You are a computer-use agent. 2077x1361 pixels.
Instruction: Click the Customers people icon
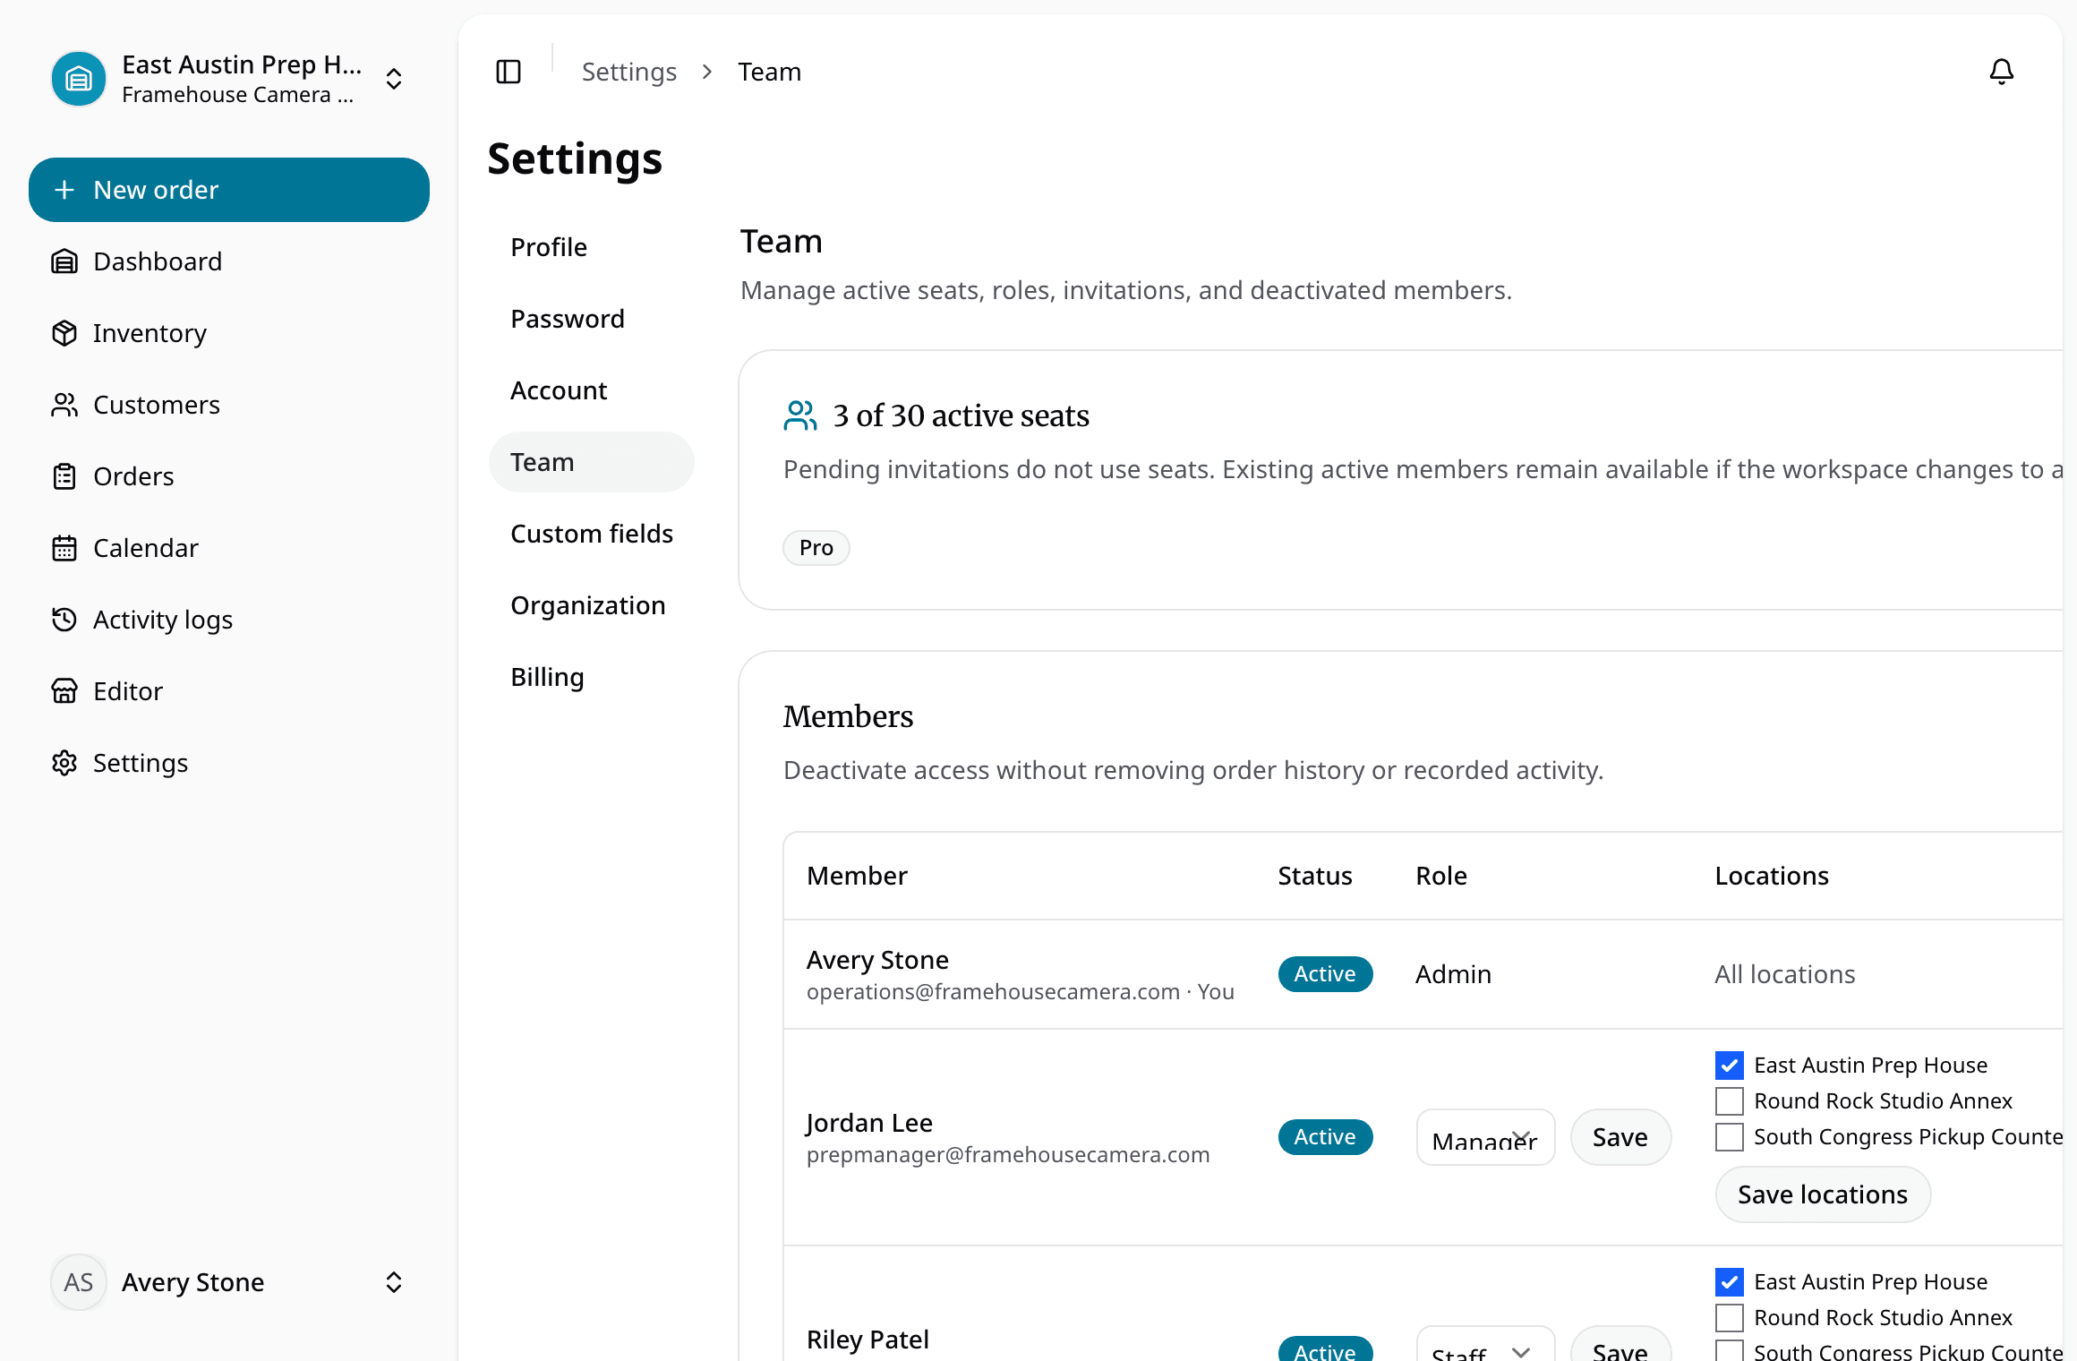click(x=64, y=405)
